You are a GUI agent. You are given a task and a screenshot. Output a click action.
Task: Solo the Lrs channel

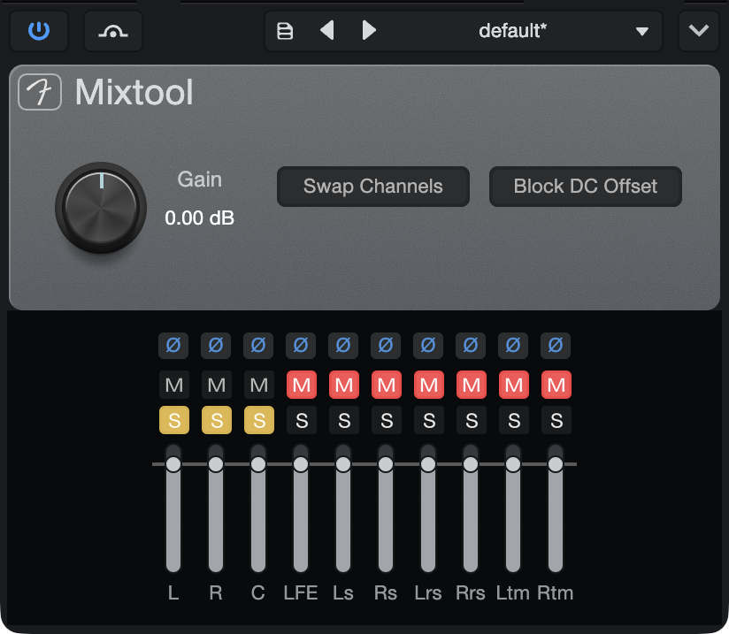pos(429,420)
